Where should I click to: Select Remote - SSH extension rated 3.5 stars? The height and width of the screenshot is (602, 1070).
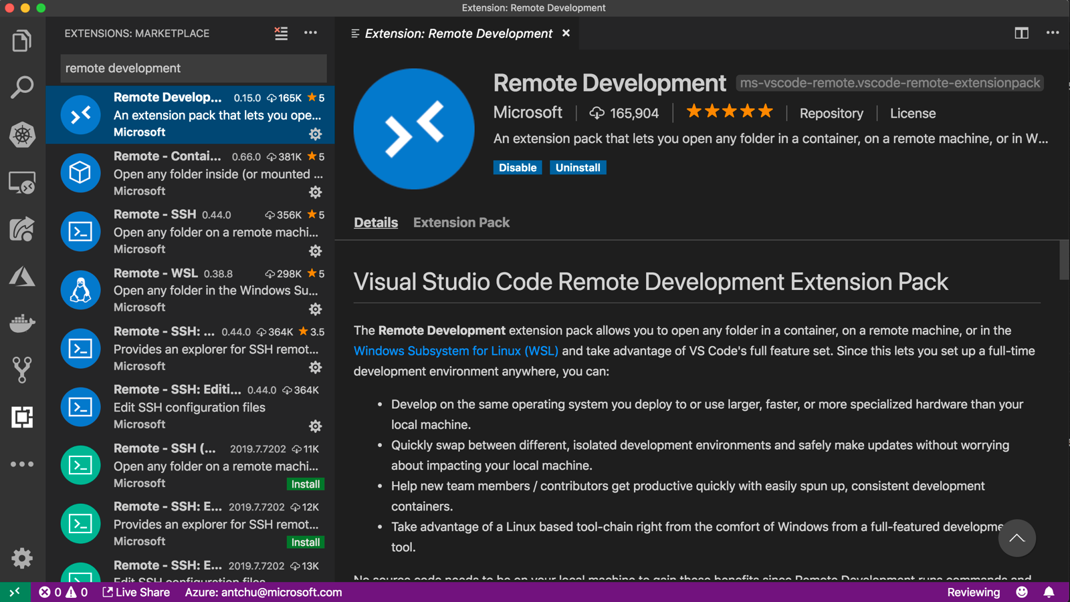[x=190, y=349]
